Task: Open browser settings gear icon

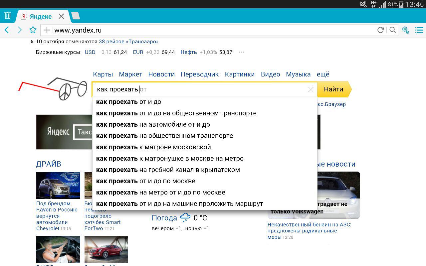Action: tap(405, 30)
